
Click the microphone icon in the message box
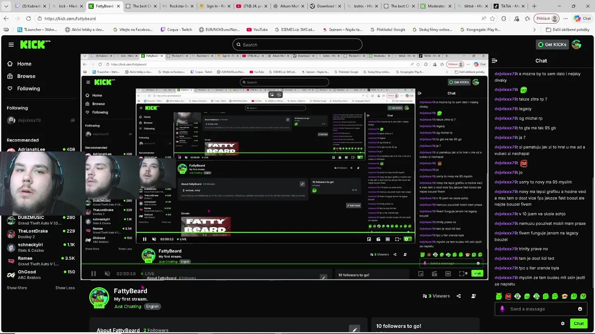pyautogui.click(x=502, y=309)
